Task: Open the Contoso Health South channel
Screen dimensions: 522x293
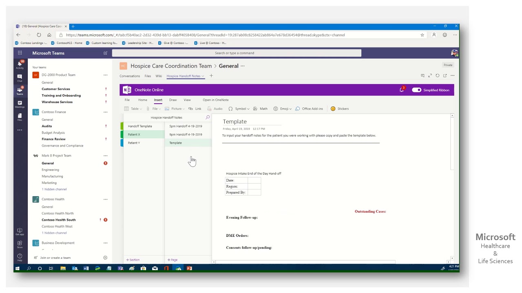Action: click(x=59, y=220)
